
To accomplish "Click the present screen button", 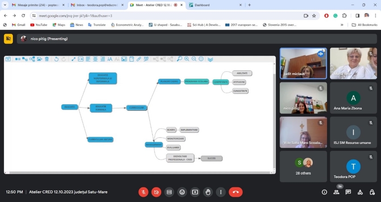I will click(x=195, y=192).
